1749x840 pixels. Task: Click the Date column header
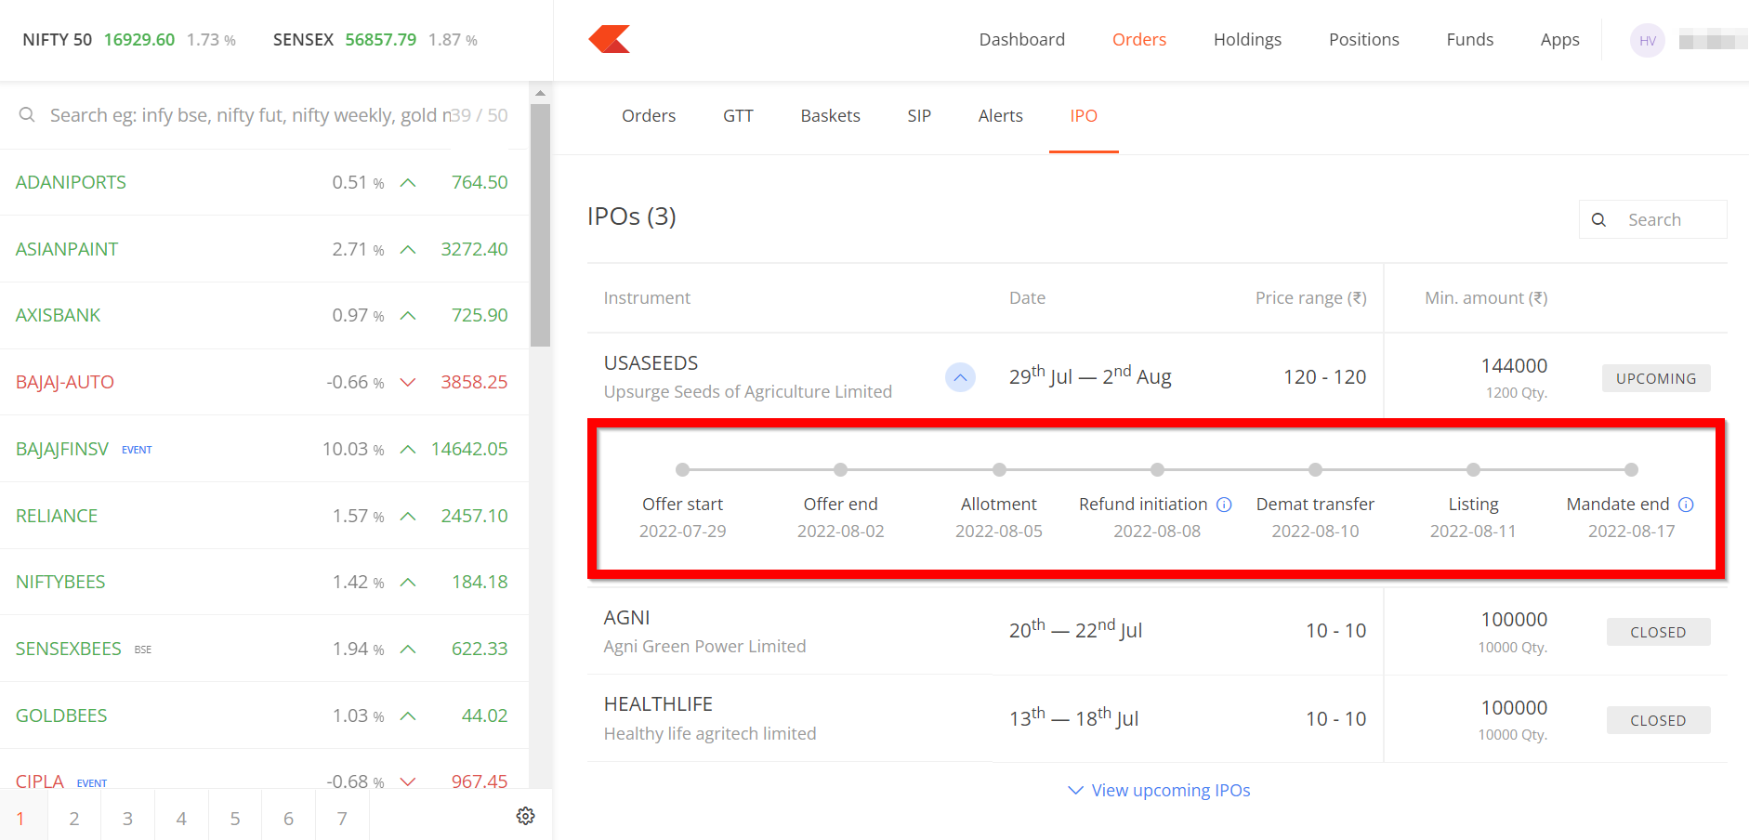[x=1027, y=298]
